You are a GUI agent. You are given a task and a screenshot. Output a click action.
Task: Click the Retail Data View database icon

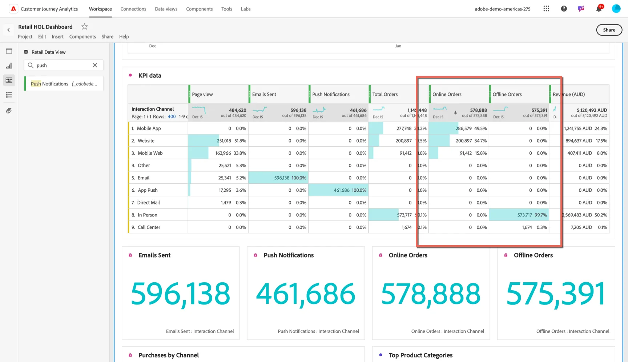point(26,52)
